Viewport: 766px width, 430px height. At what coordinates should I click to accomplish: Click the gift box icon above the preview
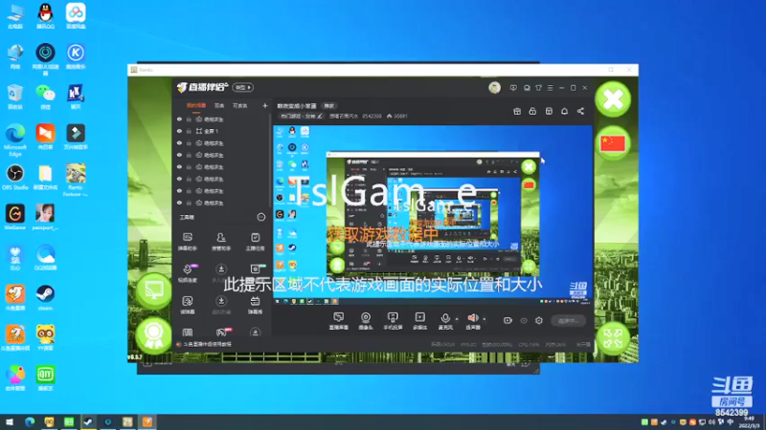[517, 111]
